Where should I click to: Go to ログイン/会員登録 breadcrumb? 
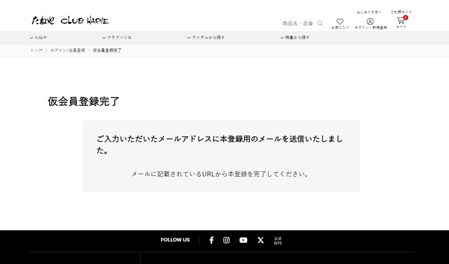click(x=68, y=50)
